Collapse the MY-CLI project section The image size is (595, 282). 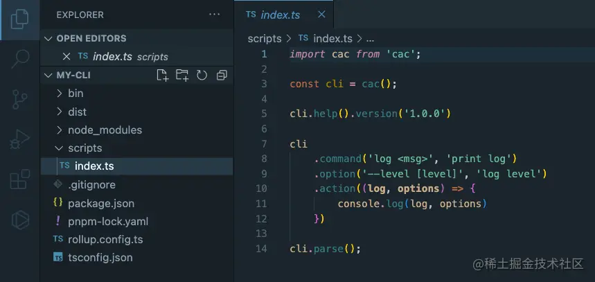48,75
